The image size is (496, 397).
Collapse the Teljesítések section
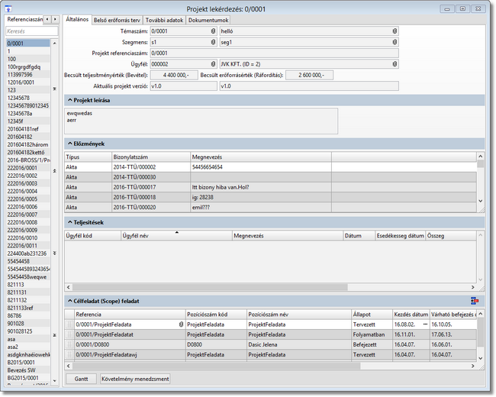click(x=69, y=222)
